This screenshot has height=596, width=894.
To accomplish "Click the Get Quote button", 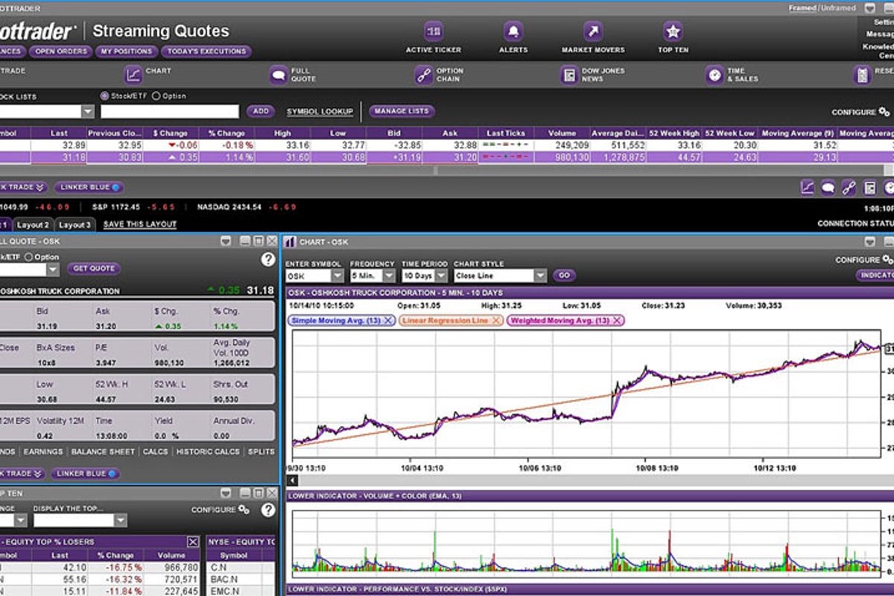I will 94,268.
